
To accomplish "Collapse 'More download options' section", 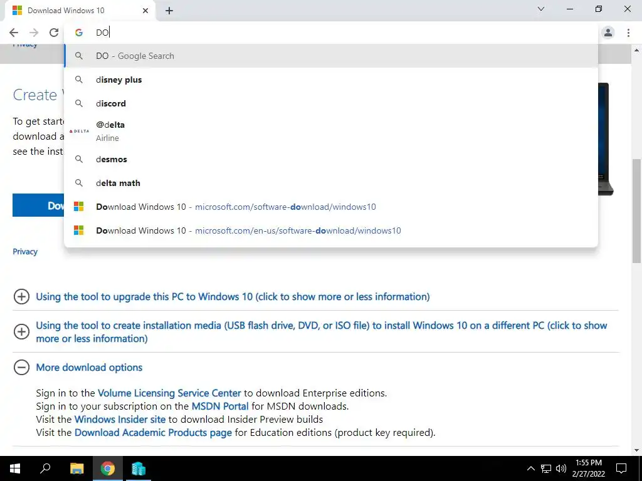I will (89, 367).
